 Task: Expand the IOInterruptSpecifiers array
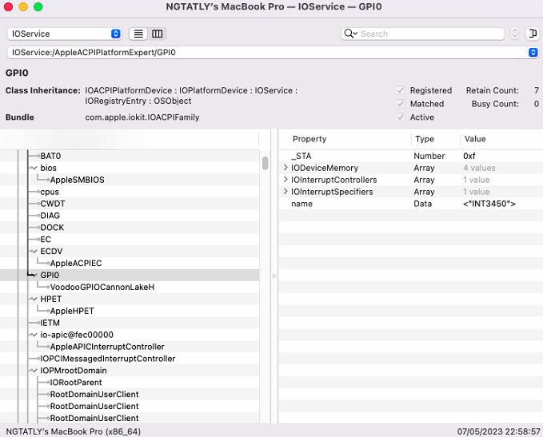[285, 192]
